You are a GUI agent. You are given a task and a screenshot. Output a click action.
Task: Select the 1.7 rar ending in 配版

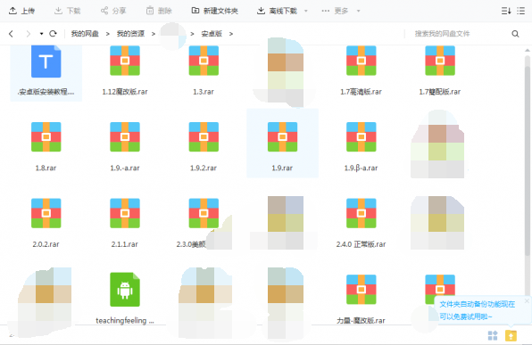pyautogui.click(x=440, y=61)
